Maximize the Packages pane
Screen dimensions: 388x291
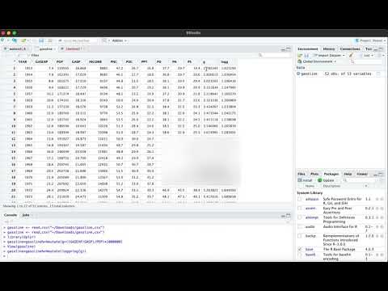click(x=382, y=174)
